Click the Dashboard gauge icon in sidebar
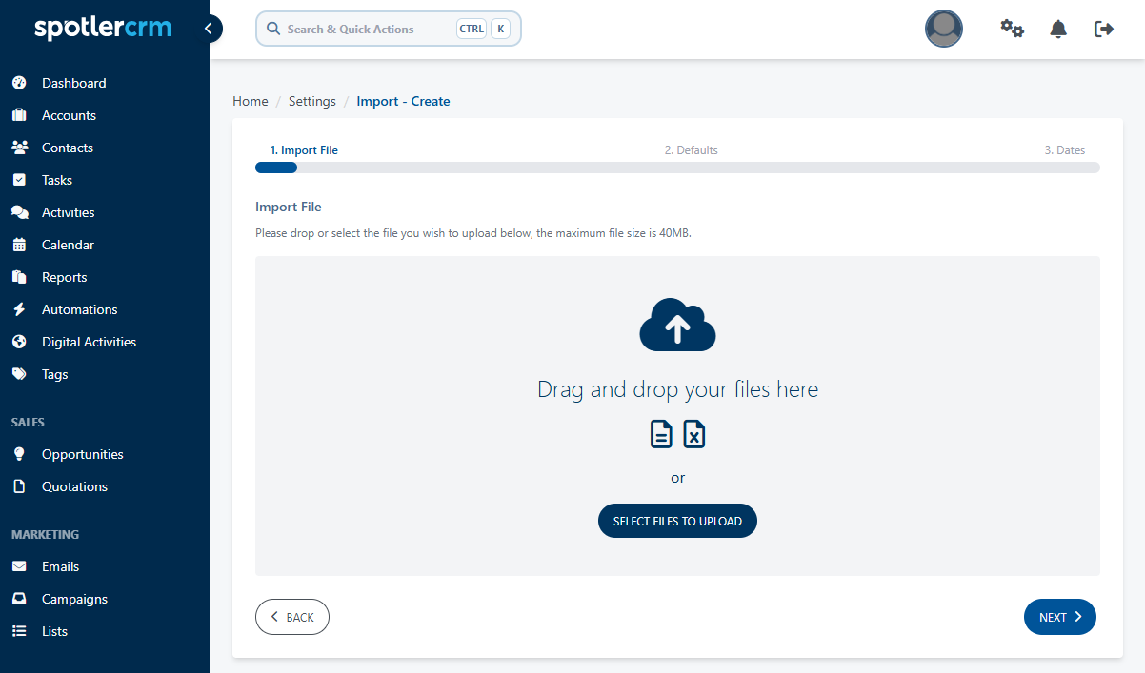This screenshot has width=1145, height=673. (19, 83)
